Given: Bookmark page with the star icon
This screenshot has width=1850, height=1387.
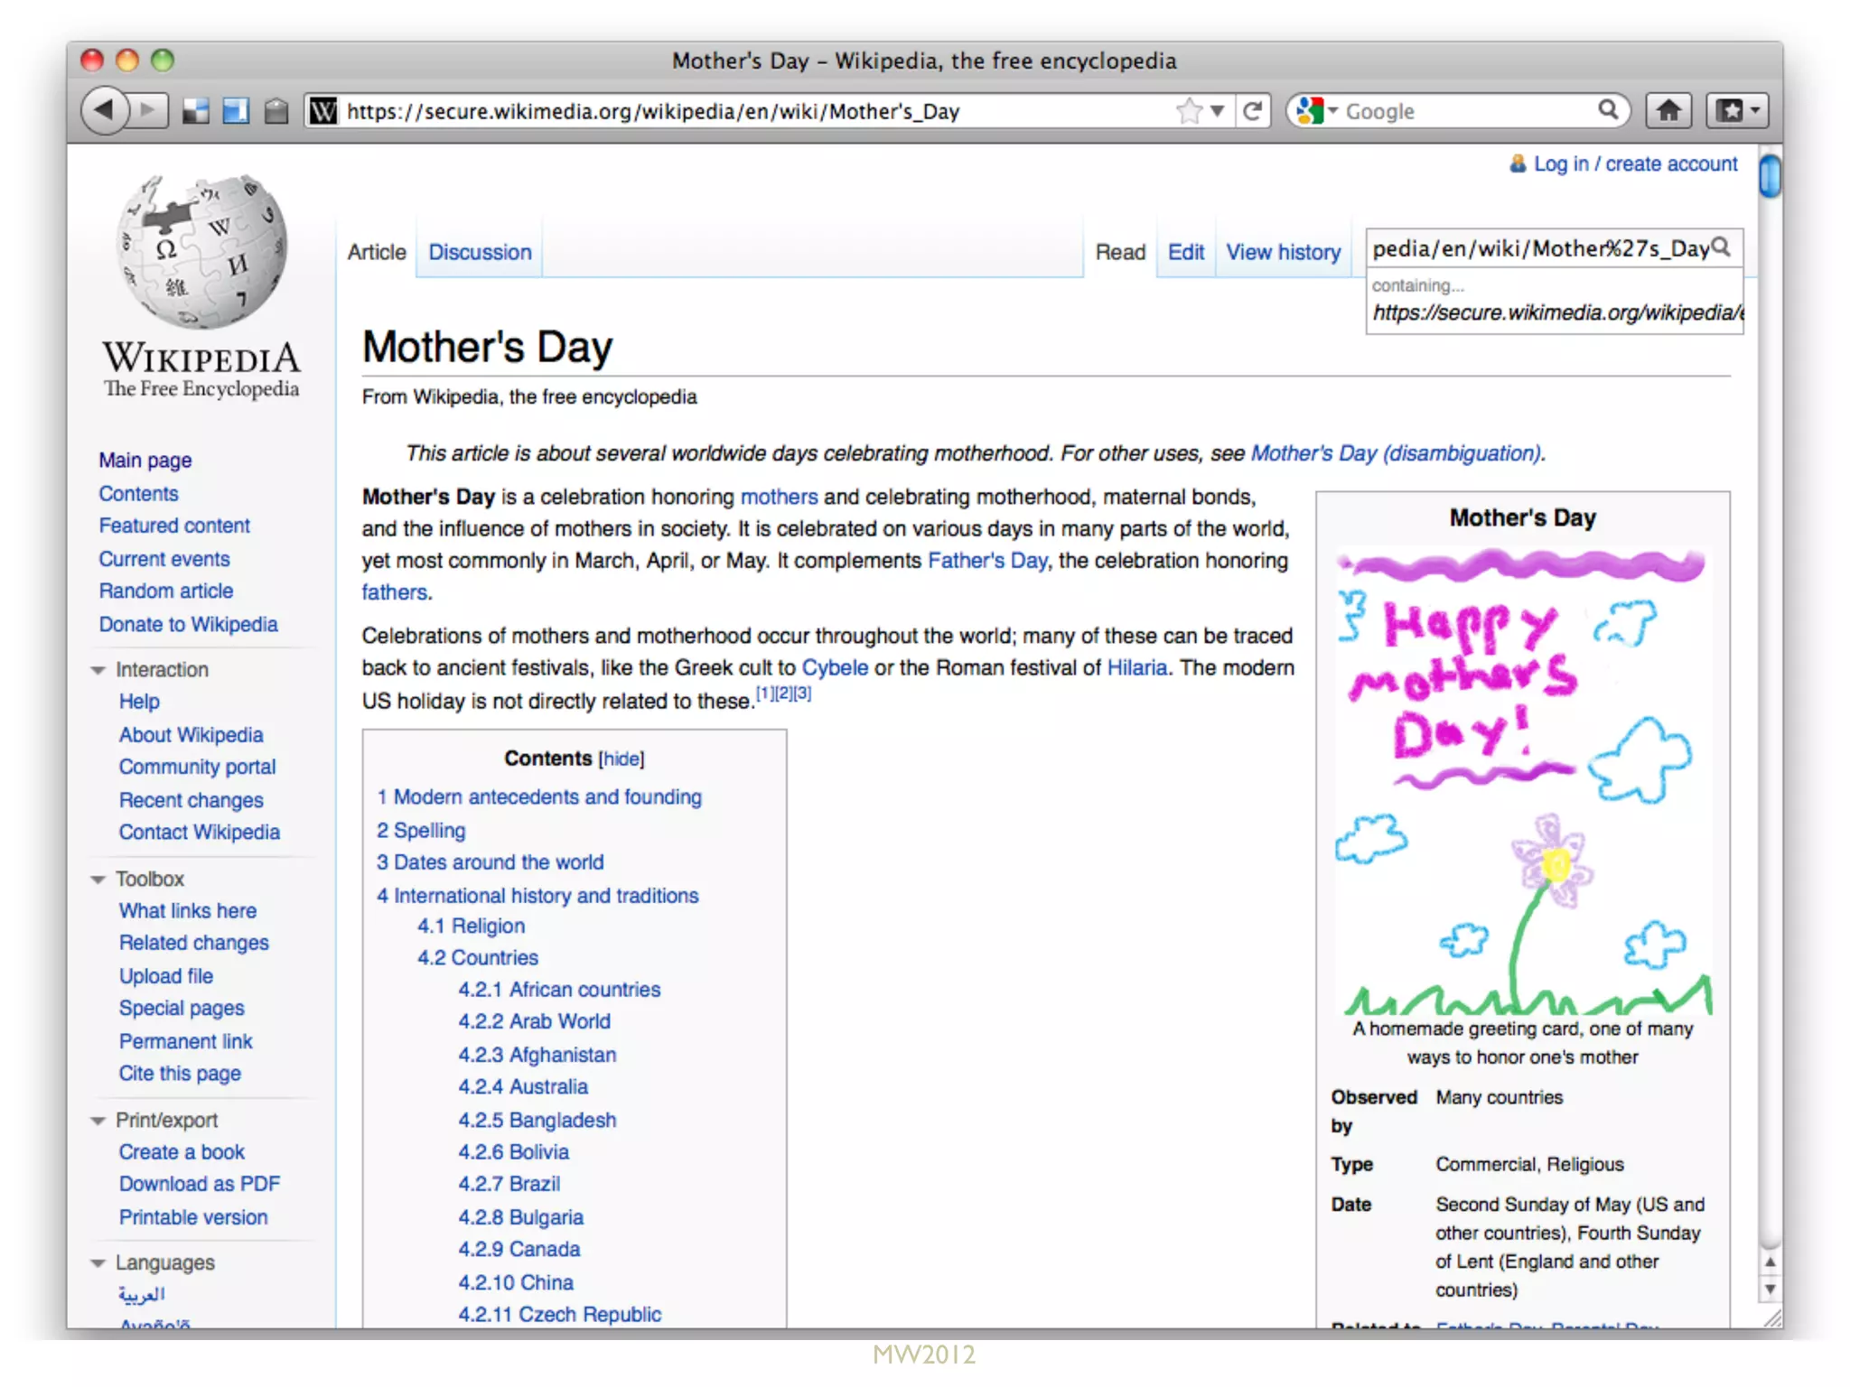Looking at the screenshot, I should 1190,111.
